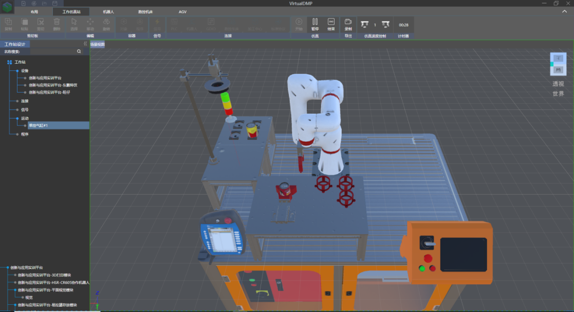The height and width of the screenshot is (312, 574).
Task: Select 创新与应用实训平台-旺仔 tree item
Action: (x=49, y=93)
